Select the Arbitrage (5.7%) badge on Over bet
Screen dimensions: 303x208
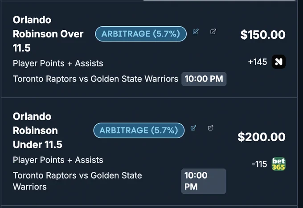[141, 34]
